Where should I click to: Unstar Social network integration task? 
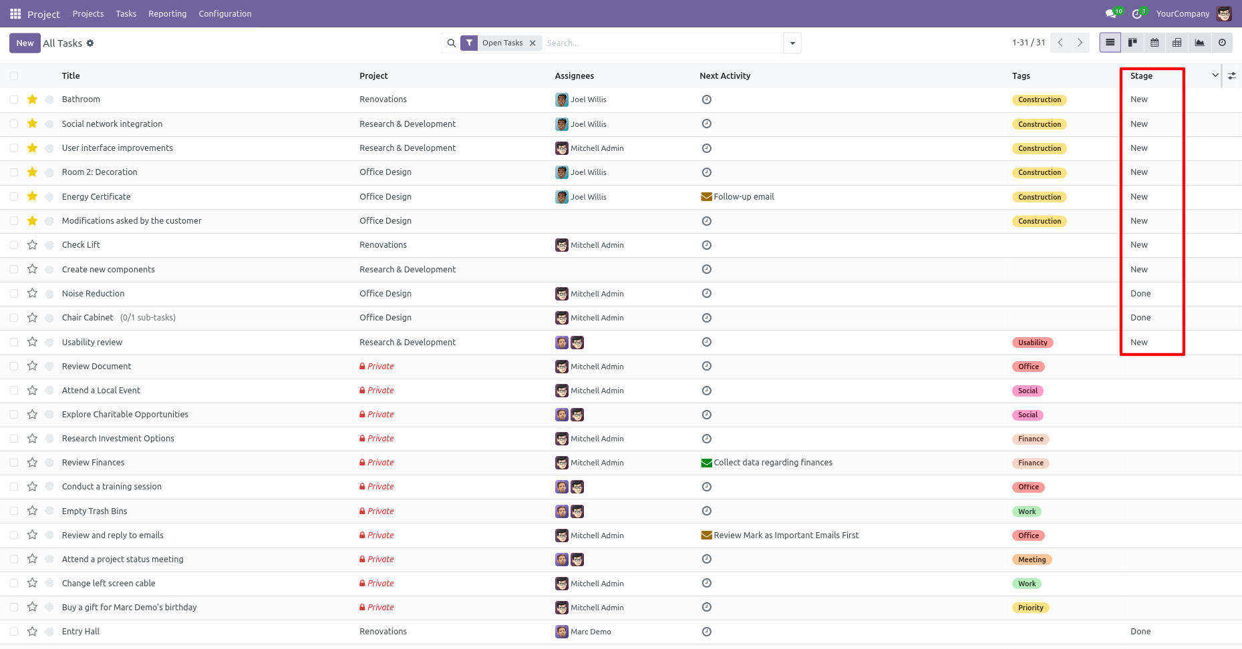pyautogui.click(x=32, y=124)
